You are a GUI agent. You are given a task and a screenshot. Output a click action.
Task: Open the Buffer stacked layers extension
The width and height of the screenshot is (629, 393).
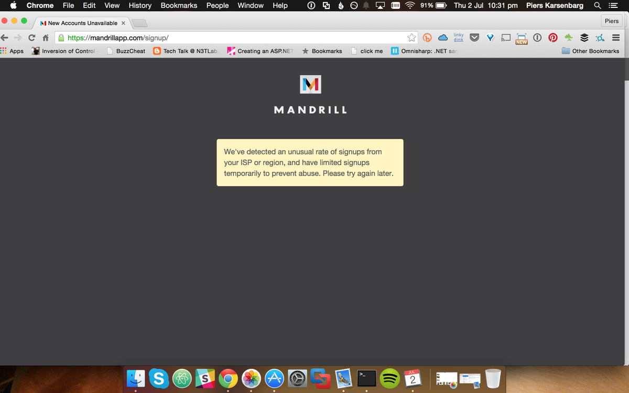[584, 38]
